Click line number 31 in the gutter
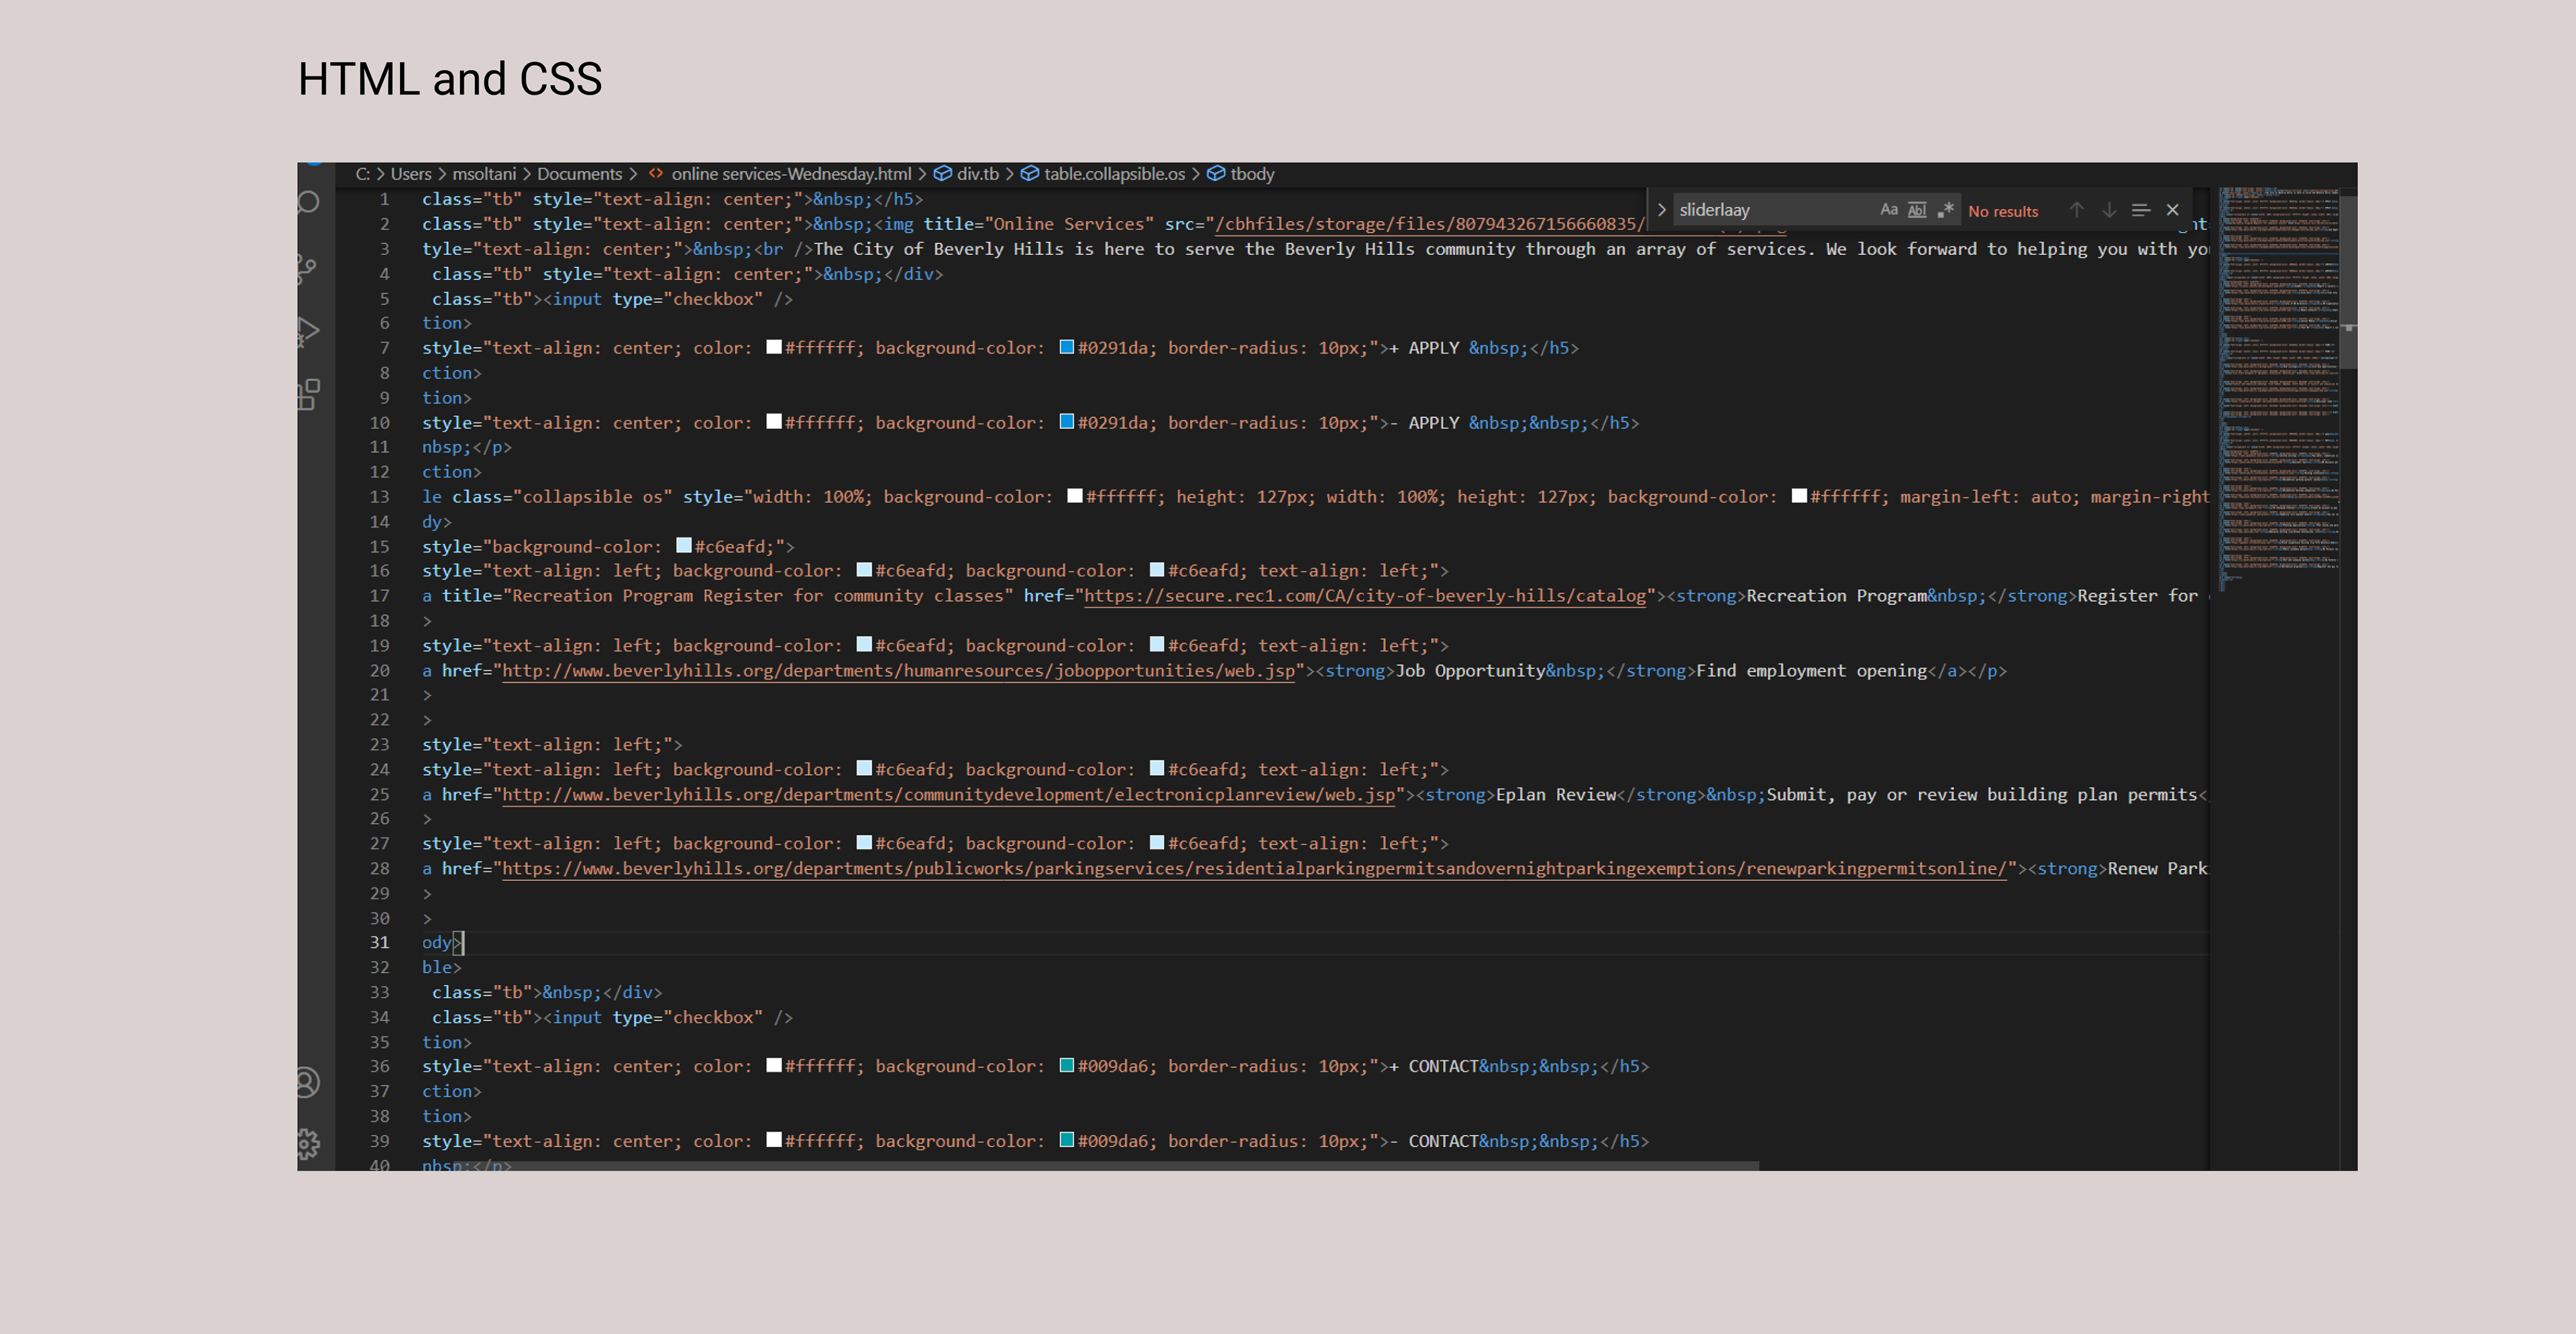 tap(380, 942)
